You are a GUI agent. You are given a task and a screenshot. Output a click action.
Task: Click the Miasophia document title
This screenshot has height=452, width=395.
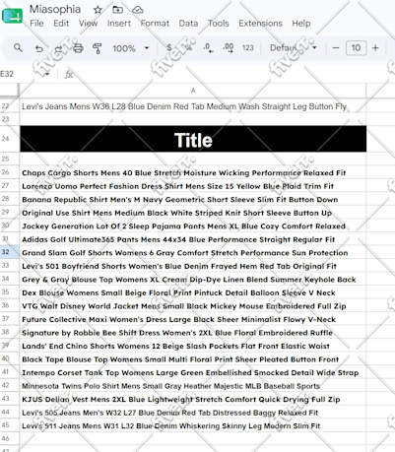tap(55, 9)
